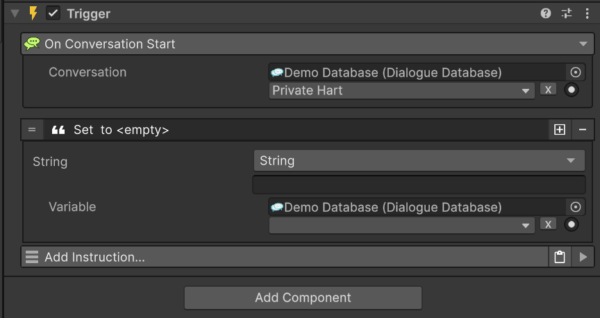Toggle the radio circle beside Private Hart

click(572, 90)
